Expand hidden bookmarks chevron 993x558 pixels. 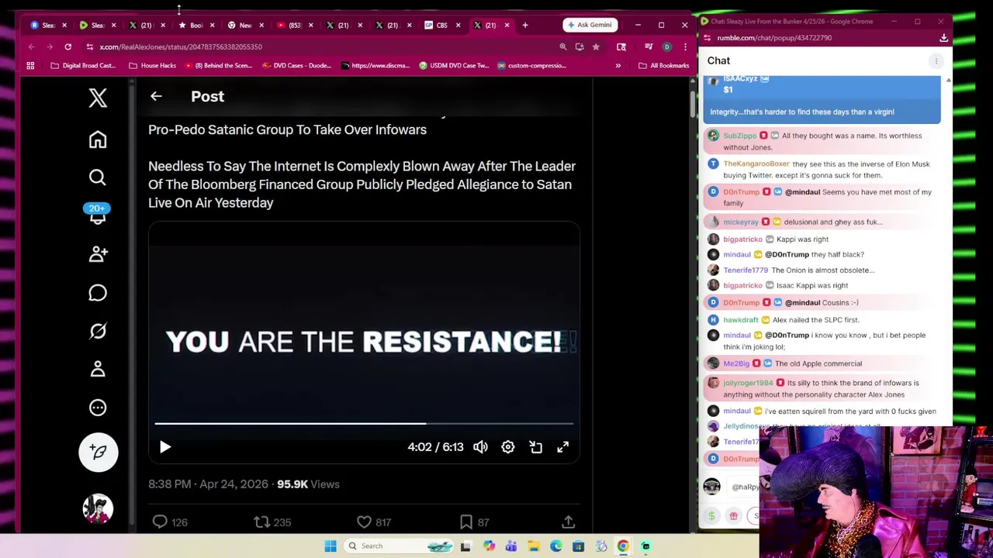tap(618, 66)
